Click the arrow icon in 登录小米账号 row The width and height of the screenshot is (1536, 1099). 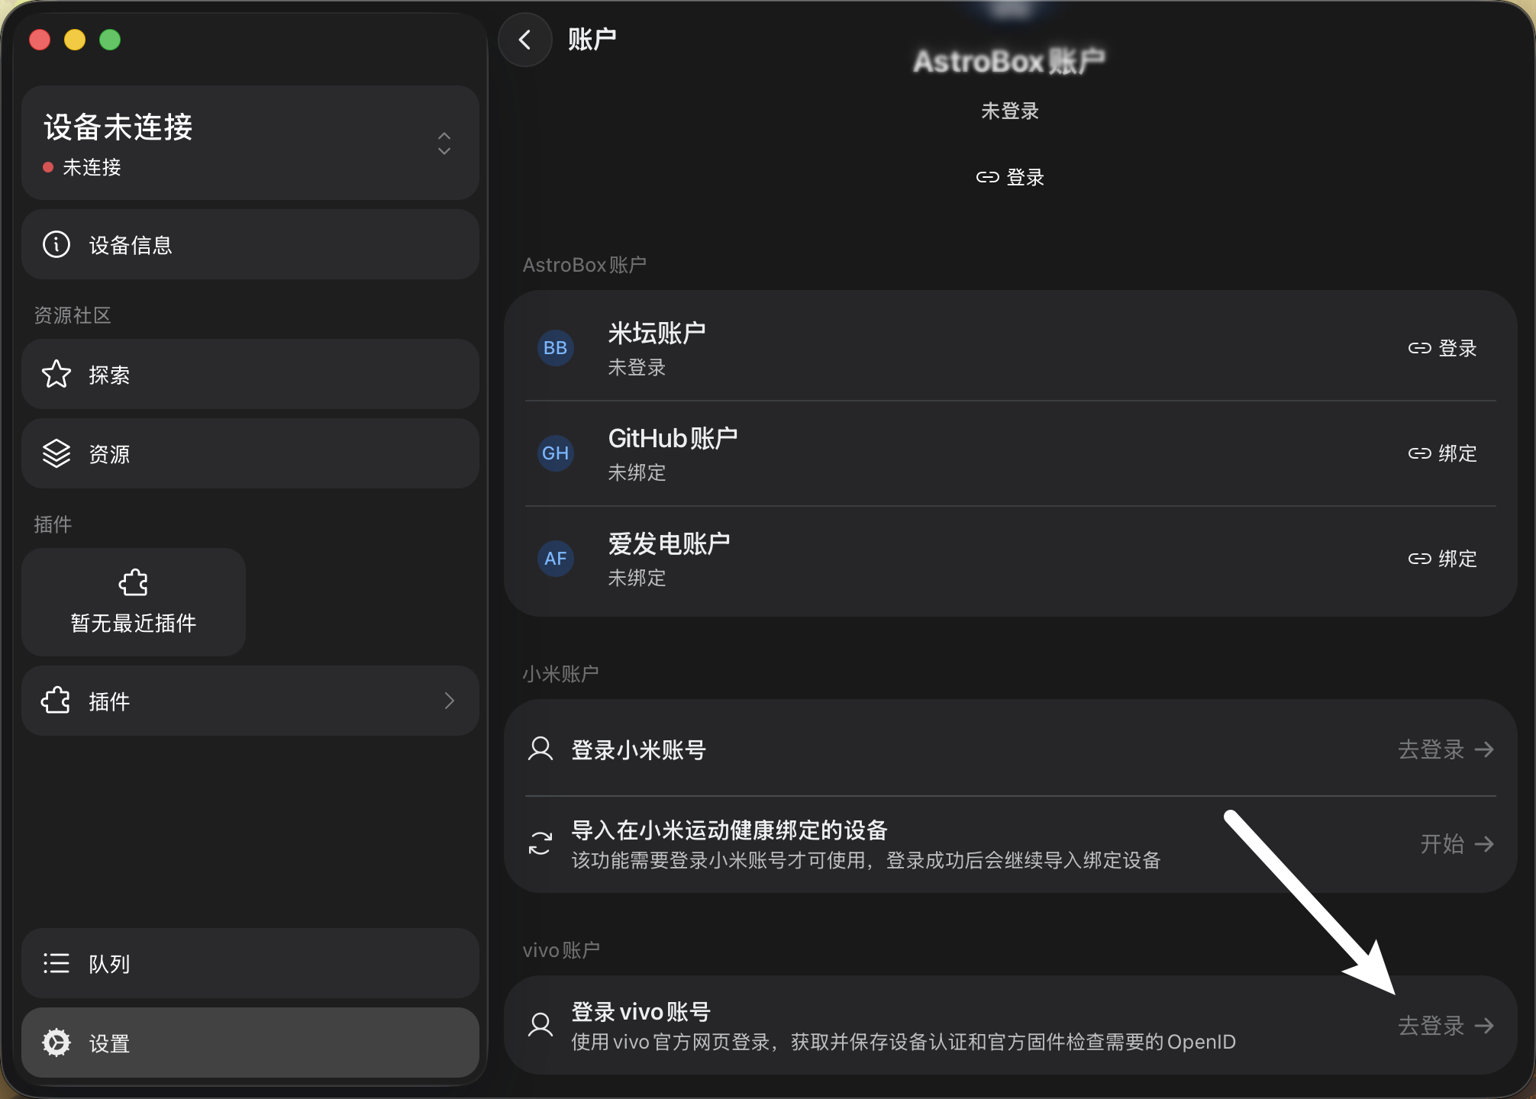tap(1484, 749)
